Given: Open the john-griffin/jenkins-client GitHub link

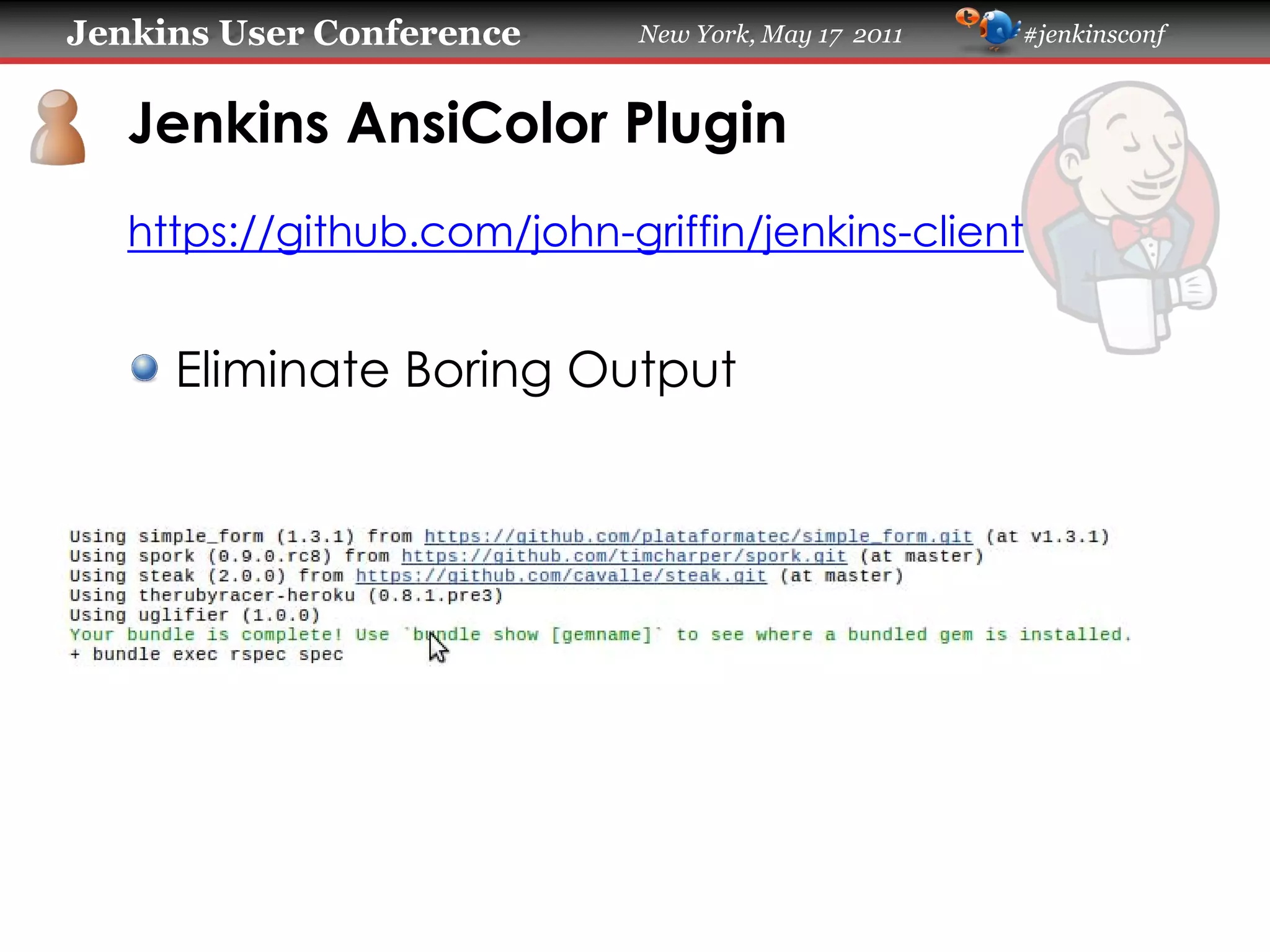Looking at the screenshot, I should click(x=575, y=232).
